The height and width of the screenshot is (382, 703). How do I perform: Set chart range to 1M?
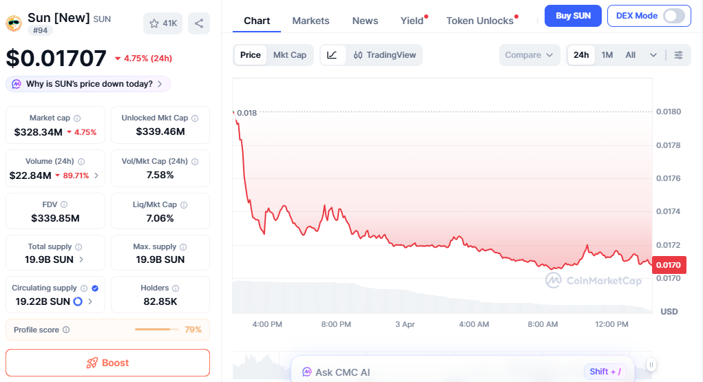(x=607, y=55)
